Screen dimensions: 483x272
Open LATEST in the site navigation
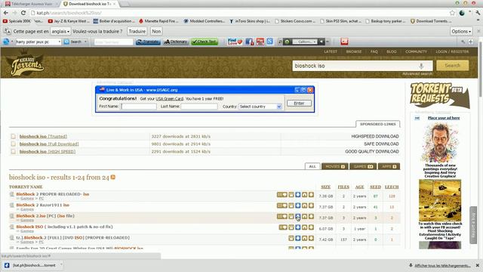331,51
